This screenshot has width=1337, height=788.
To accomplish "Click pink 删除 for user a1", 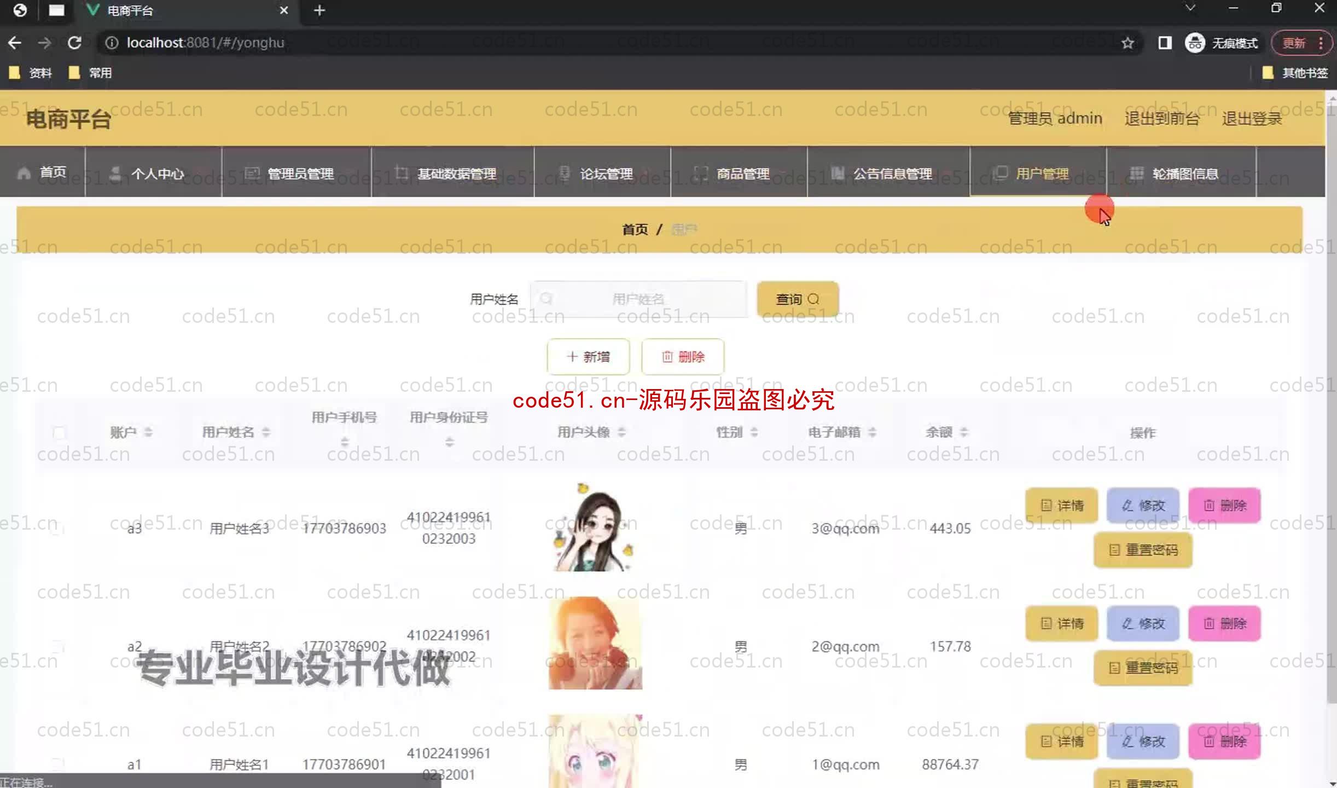I will pos(1224,741).
